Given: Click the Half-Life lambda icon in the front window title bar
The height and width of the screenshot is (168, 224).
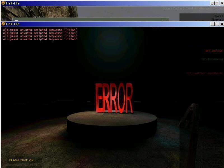Looking at the screenshot, I should [3, 24].
